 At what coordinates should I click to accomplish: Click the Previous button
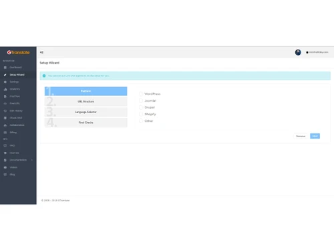click(301, 136)
